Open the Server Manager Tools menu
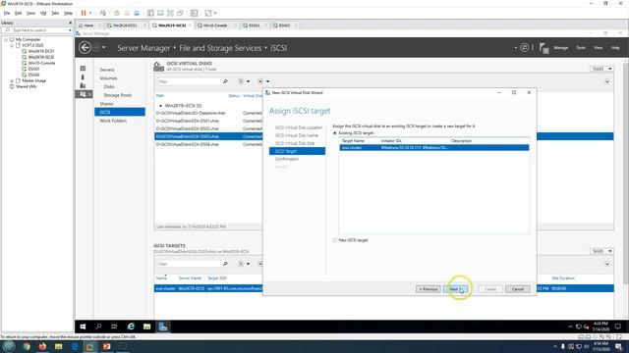 581,48
